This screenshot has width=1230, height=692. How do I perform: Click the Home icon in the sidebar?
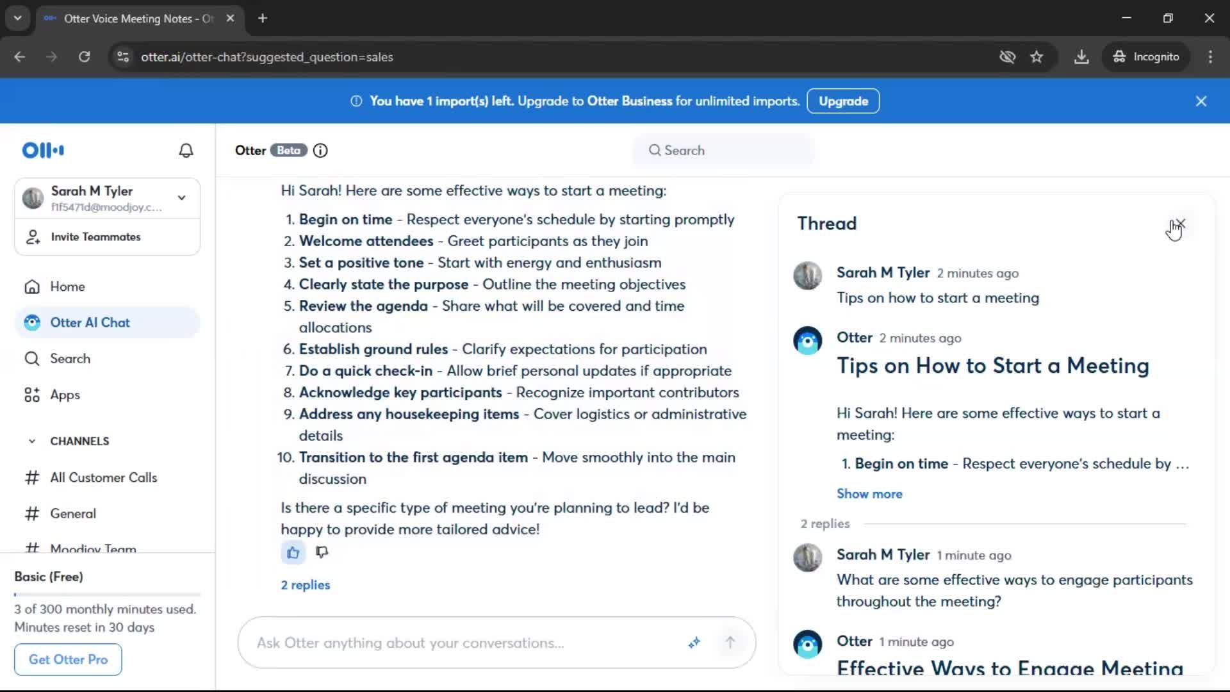[x=32, y=286]
